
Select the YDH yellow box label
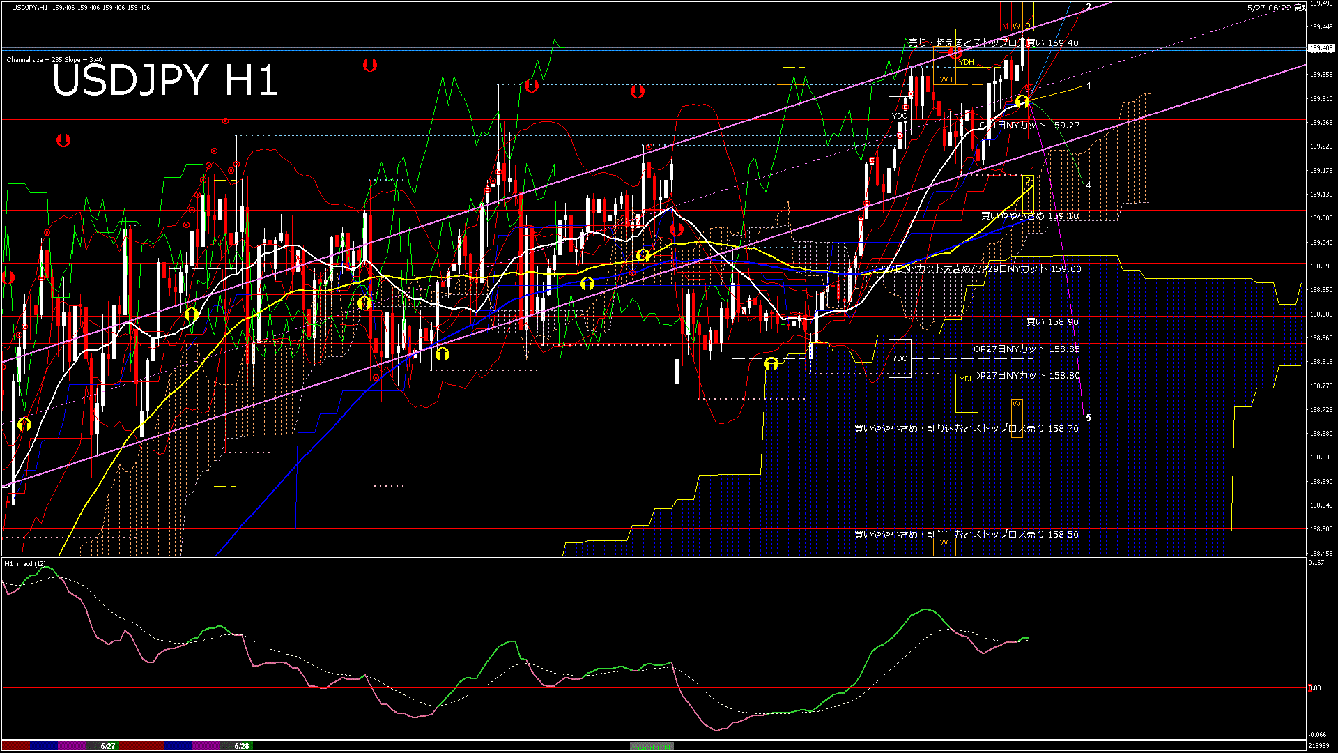(x=966, y=62)
